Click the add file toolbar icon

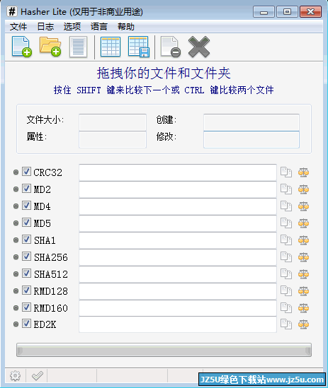pos(21,47)
